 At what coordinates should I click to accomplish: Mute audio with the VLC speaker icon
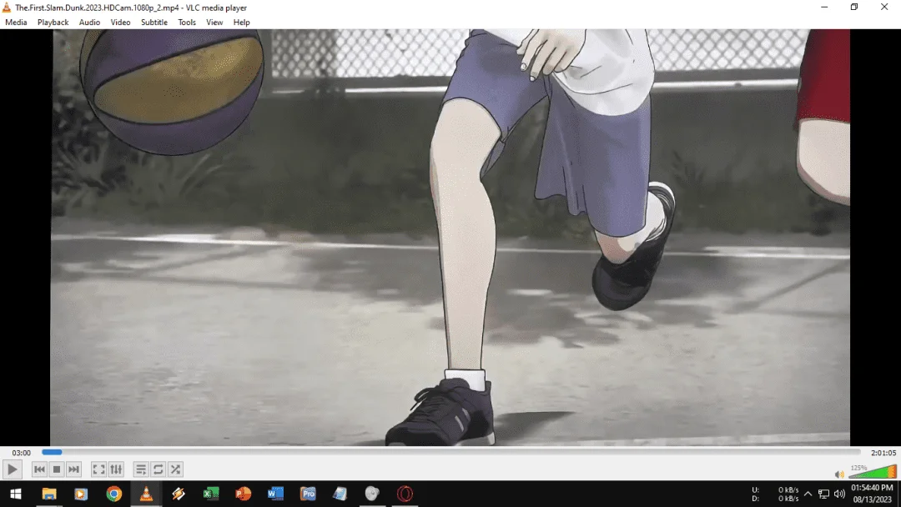(839, 474)
